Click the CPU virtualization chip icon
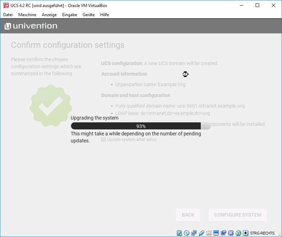Image resolution: width=282 pixels, height=237 pixels. click(x=231, y=233)
